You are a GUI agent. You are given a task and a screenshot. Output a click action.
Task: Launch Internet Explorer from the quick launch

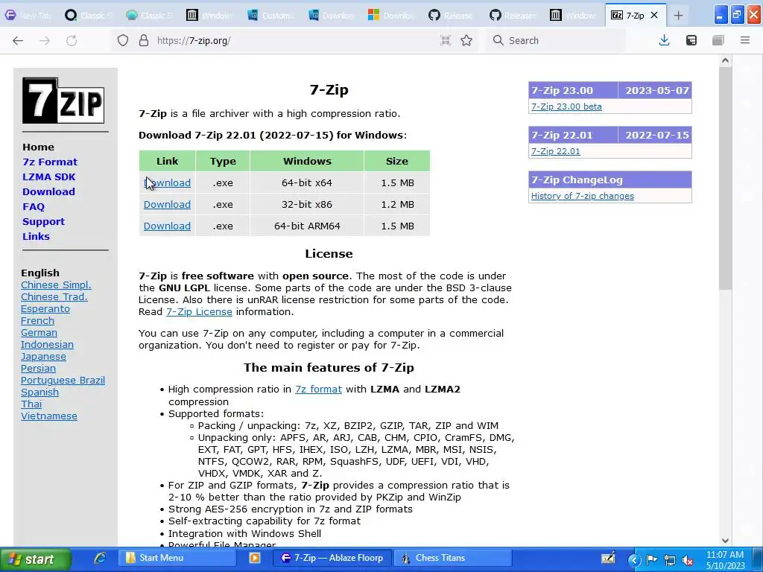tap(100, 558)
